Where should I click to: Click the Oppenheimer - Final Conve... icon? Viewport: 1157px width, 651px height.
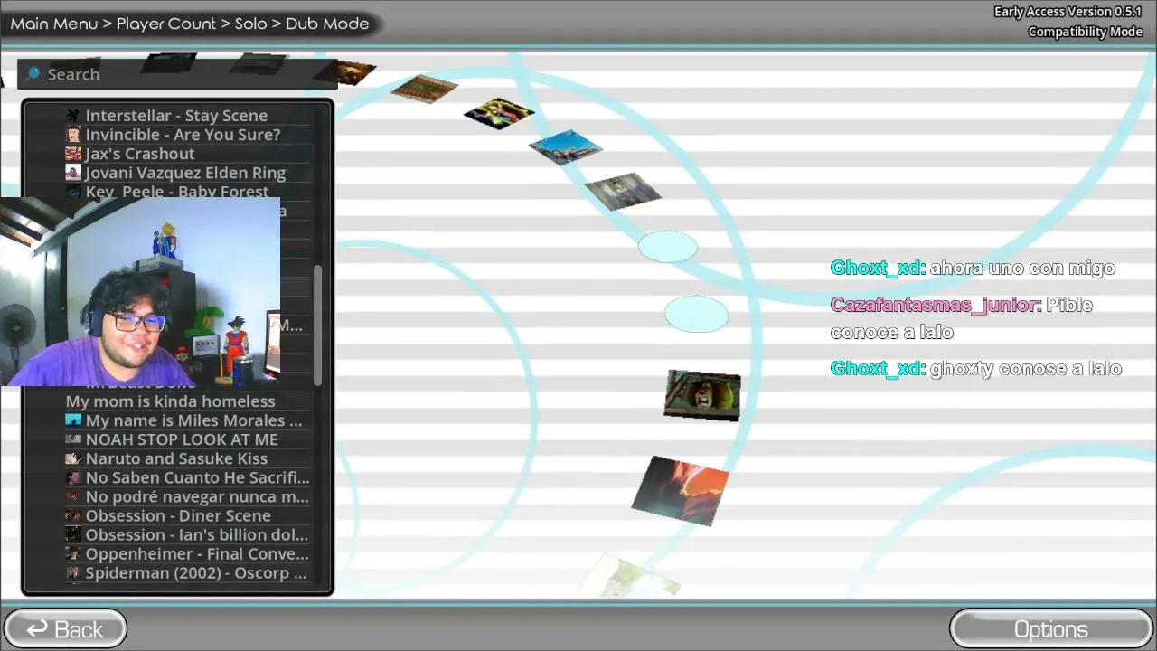pyautogui.click(x=73, y=553)
